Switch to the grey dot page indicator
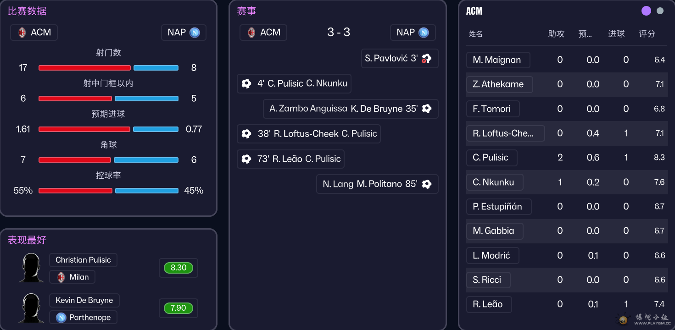This screenshot has width=675, height=330. click(660, 11)
